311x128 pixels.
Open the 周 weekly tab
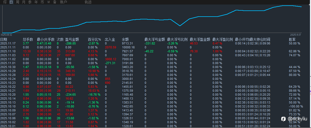pos(18,2)
